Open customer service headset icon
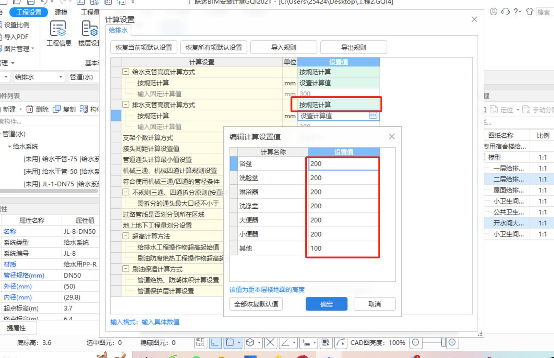Viewport: 554px width, 358px height. 505,11
